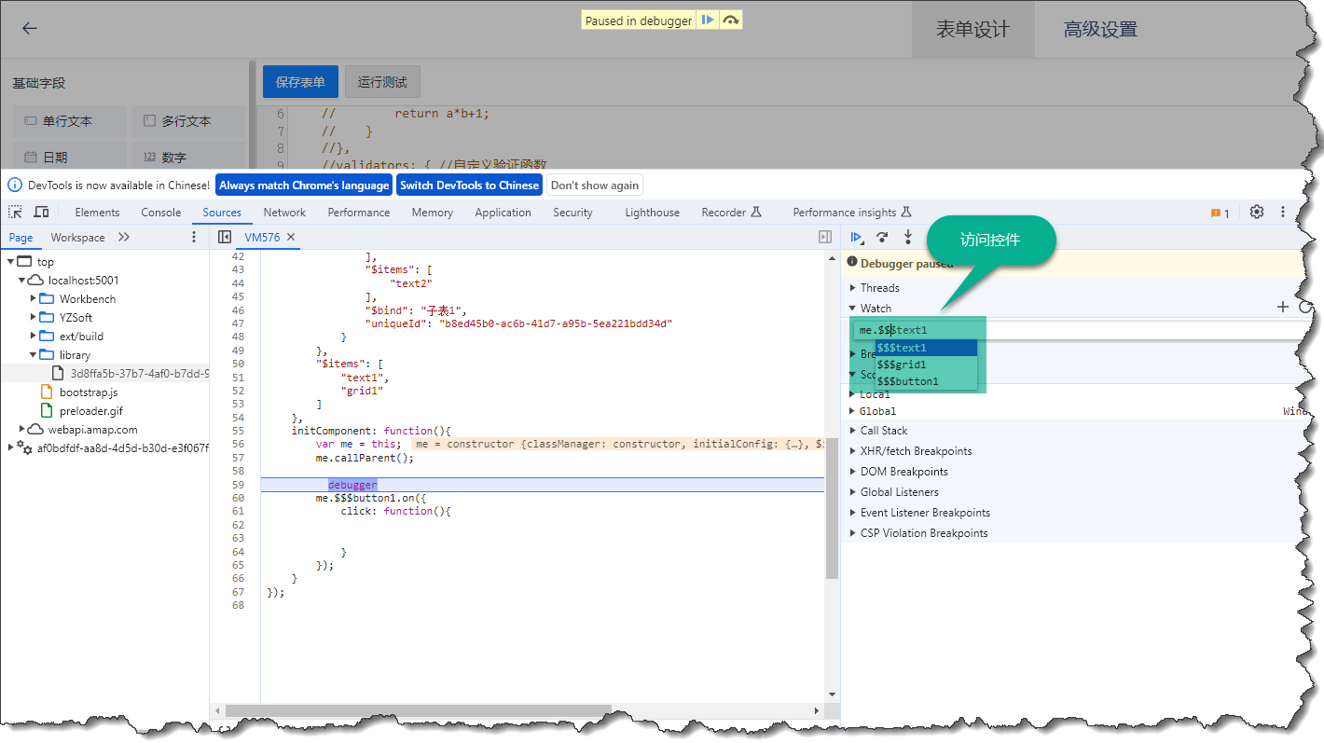
Task: Close the VM576 editor tab
Action: point(291,238)
